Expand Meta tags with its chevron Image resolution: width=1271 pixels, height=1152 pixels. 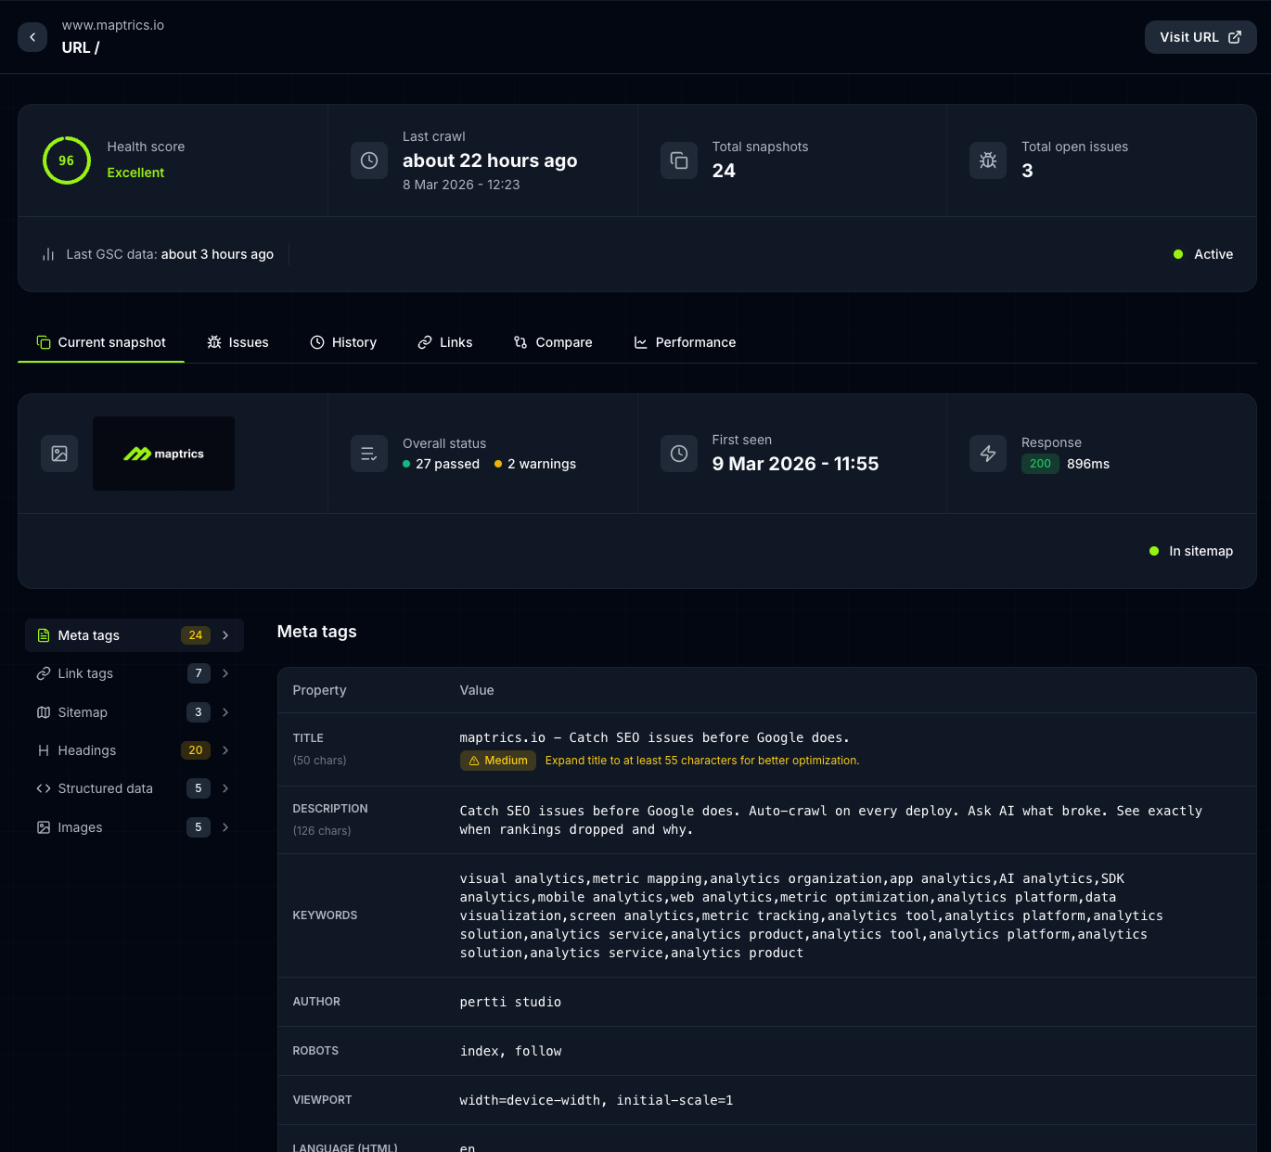(225, 635)
